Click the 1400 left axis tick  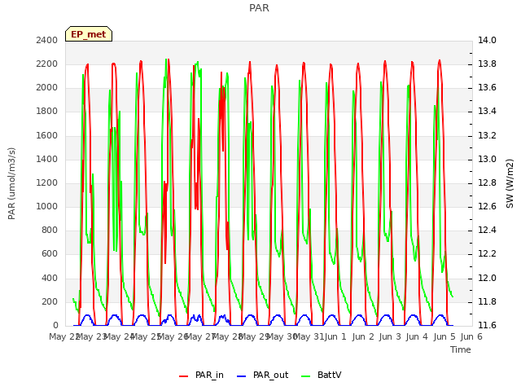pyautogui.click(x=47, y=160)
